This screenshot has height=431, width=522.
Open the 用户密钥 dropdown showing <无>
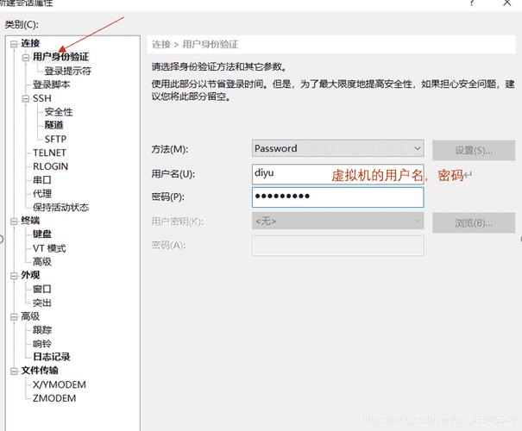coord(337,222)
